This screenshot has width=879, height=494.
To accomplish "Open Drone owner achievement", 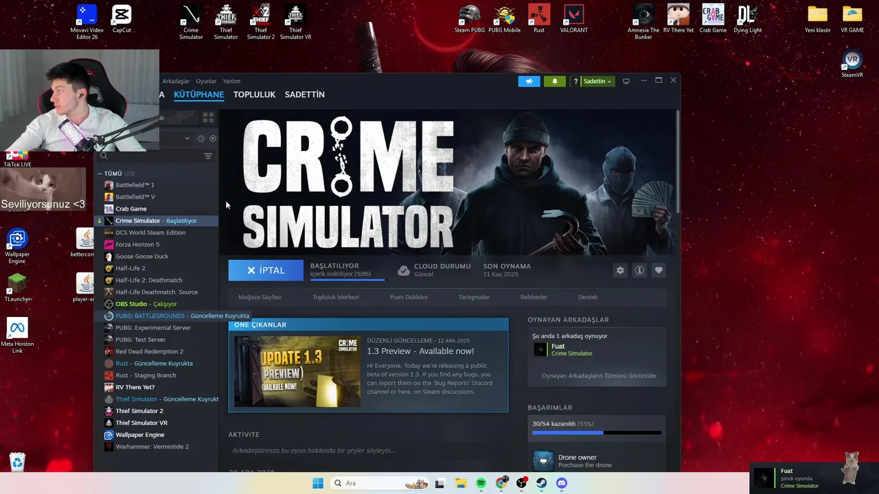I will (x=597, y=460).
